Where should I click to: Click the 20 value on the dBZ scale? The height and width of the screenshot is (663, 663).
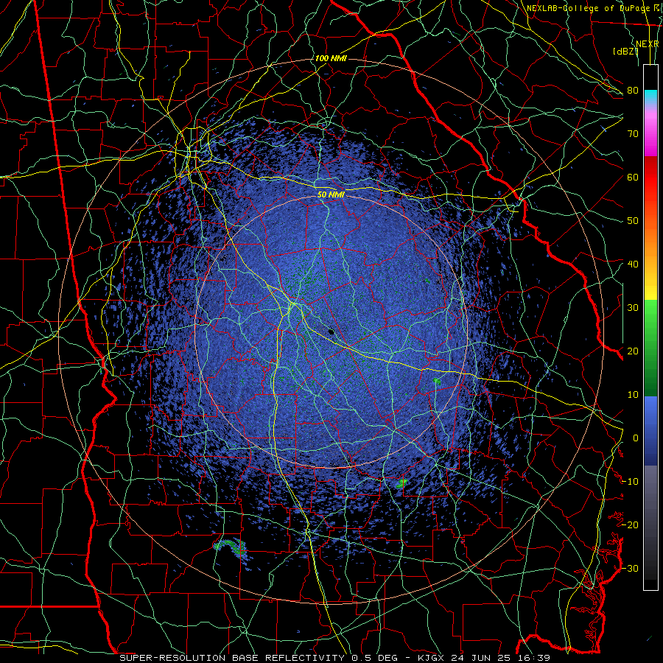633,351
